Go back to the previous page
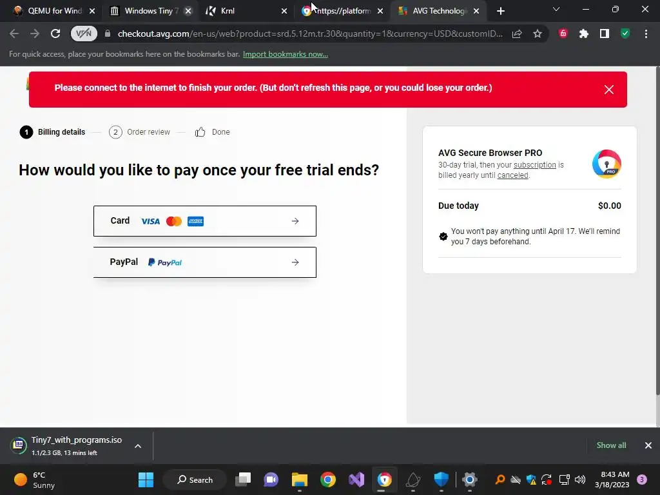Viewport: 660px width, 495px height. pos(14,34)
